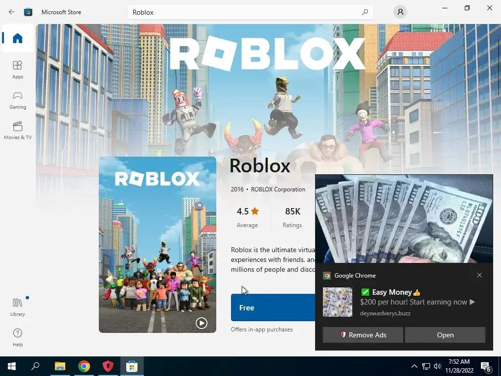Open the red shield app on taskbar

click(108, 366)
